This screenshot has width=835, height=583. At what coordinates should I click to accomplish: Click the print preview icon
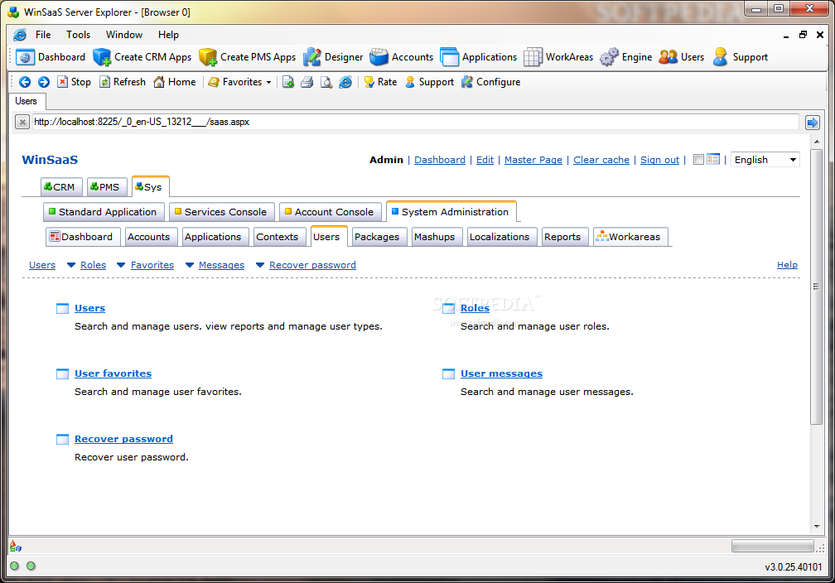[326, 82]
